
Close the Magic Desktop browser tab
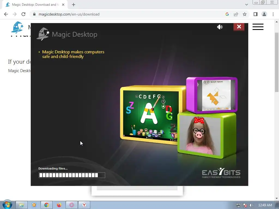coord(63,5)
